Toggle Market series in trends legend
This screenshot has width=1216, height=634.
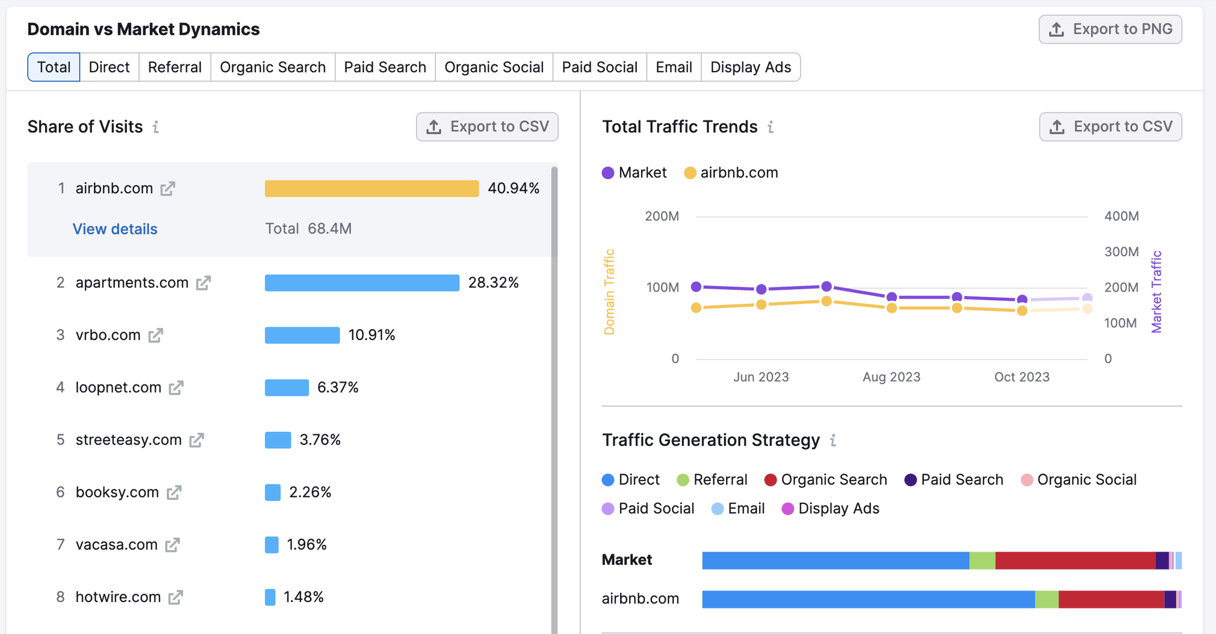pyautogui.click(x=634, y=173)
